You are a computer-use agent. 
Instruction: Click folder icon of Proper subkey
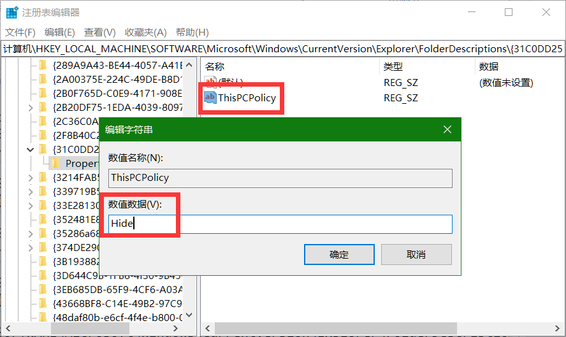(x=55, y=163)
